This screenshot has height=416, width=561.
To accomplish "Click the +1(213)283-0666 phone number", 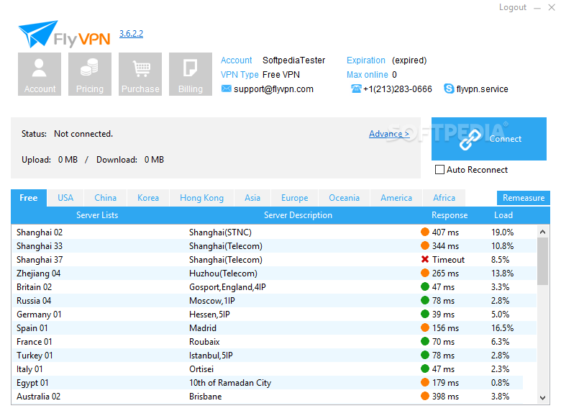I will tap(398, 89).
